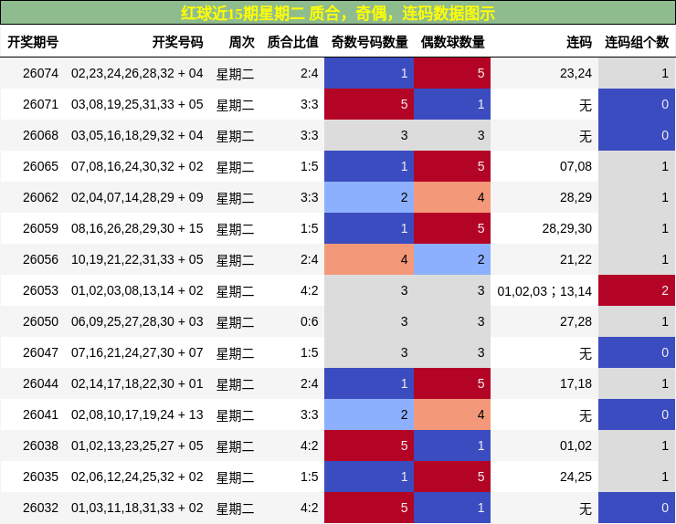Select issue number 26071
676x524 pixels.
pos(40,104)
